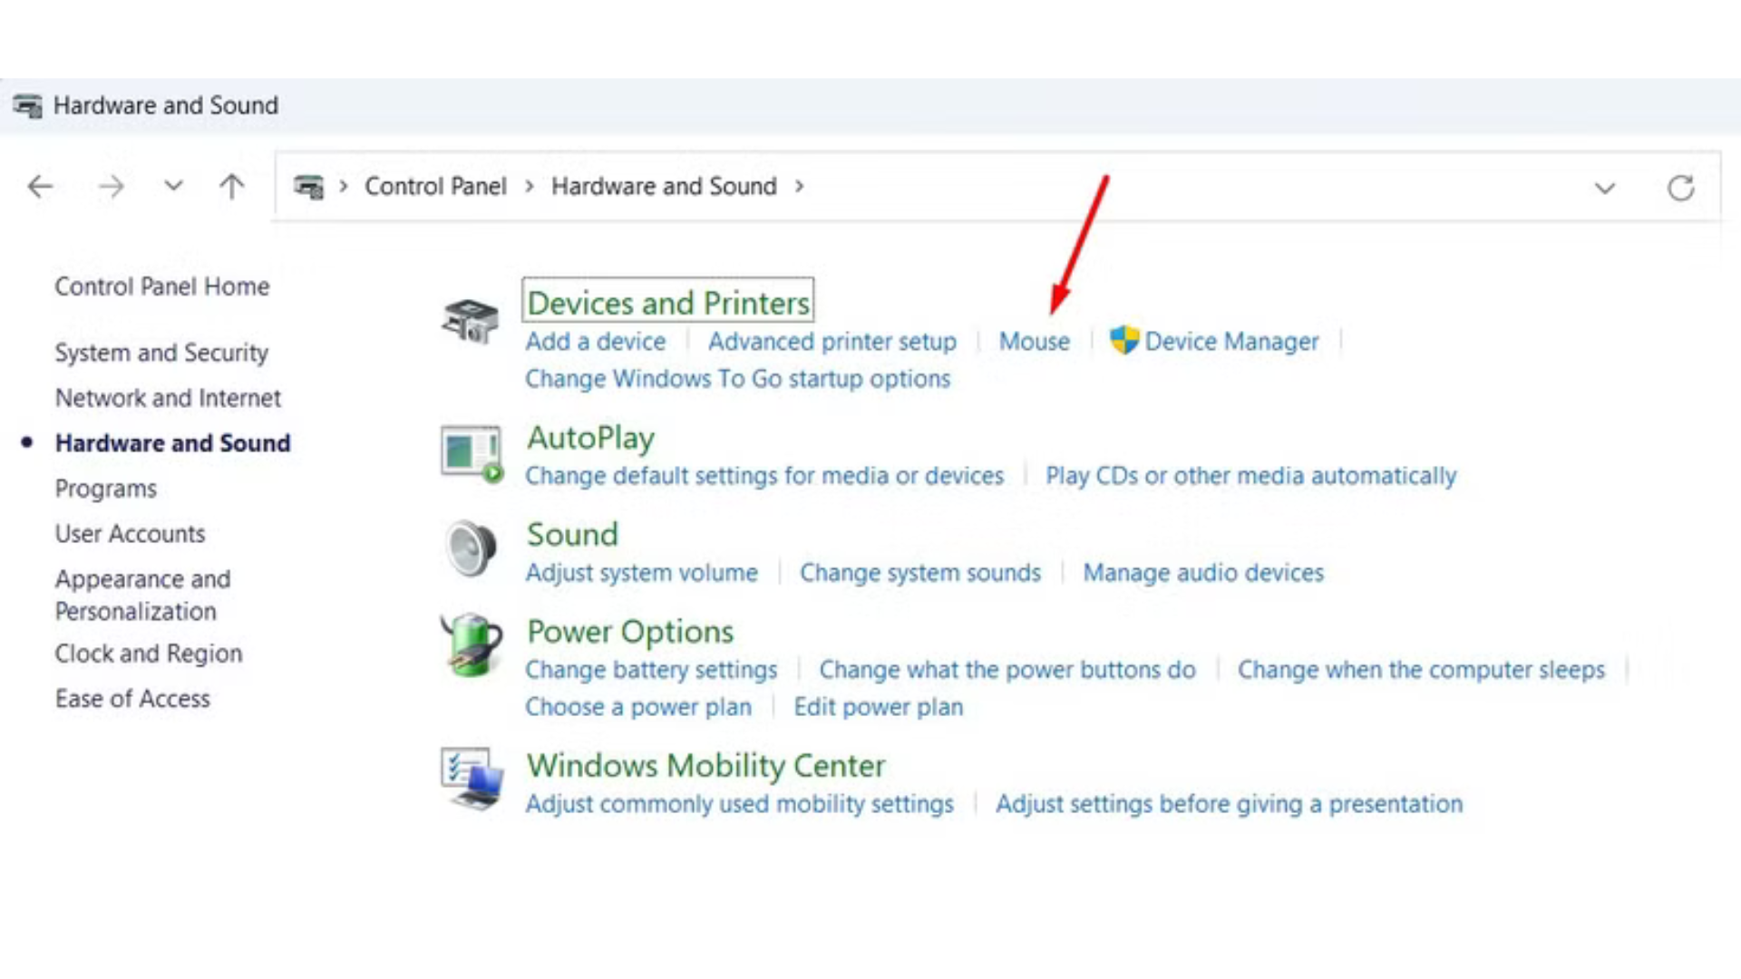Click the Devices and Printers icon
The height and width of the screenshot is (979, 1741).
(x=470, y=321)
